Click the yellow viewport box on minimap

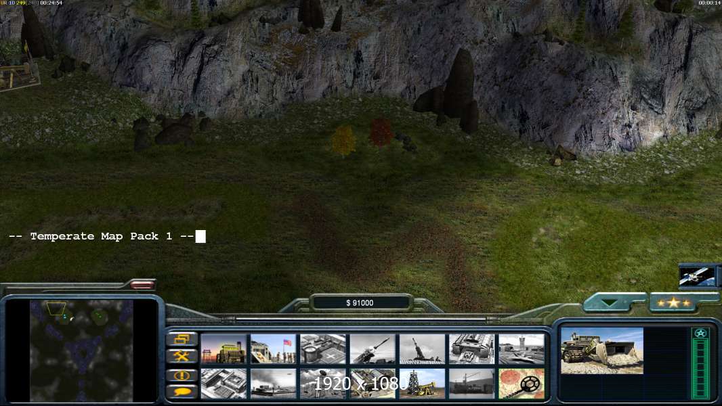coord(56,308)
